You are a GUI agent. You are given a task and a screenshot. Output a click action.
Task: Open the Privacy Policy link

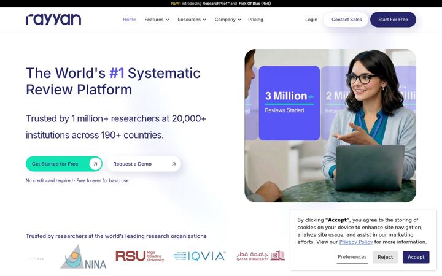tap(355, 242)
